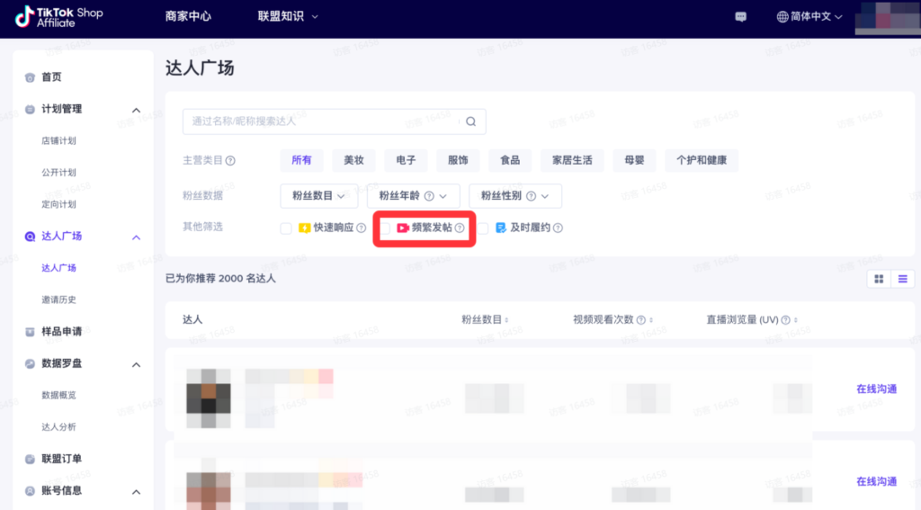Filter by the 美妆 category
This screenshot has height=510, width=921.
(353, 160)
